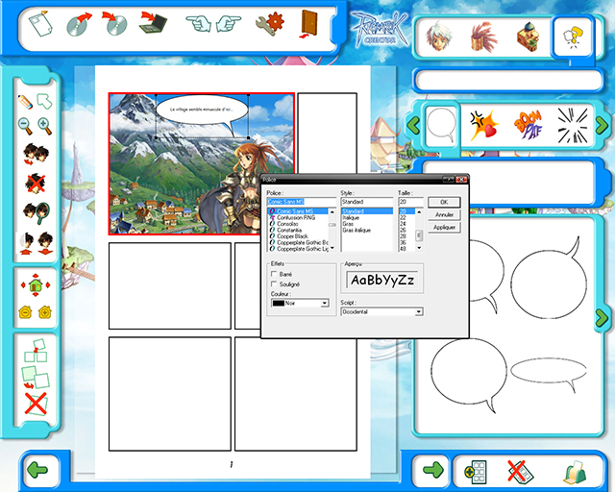The image size is (615, 492).
Task: Go to previous page with green arrow
Action: click(37, 470)
